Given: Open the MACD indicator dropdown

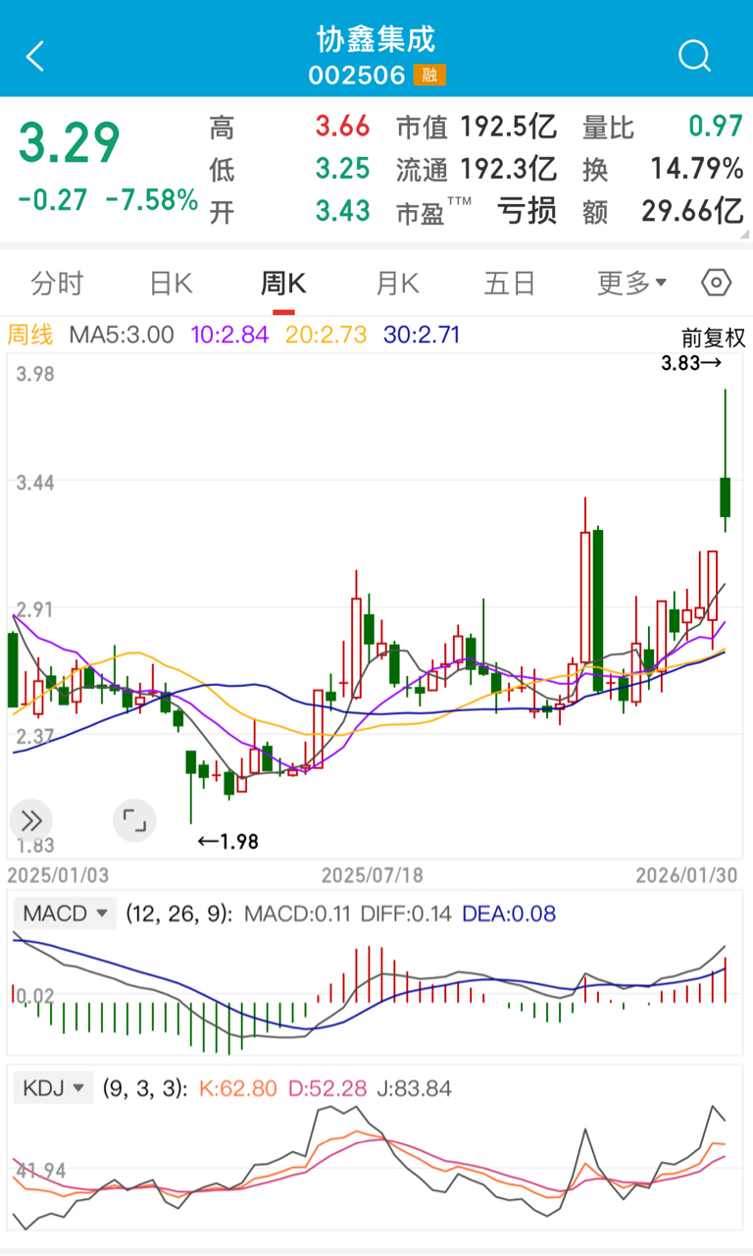Looking at the screenshot, I should (x=66, y=914).
